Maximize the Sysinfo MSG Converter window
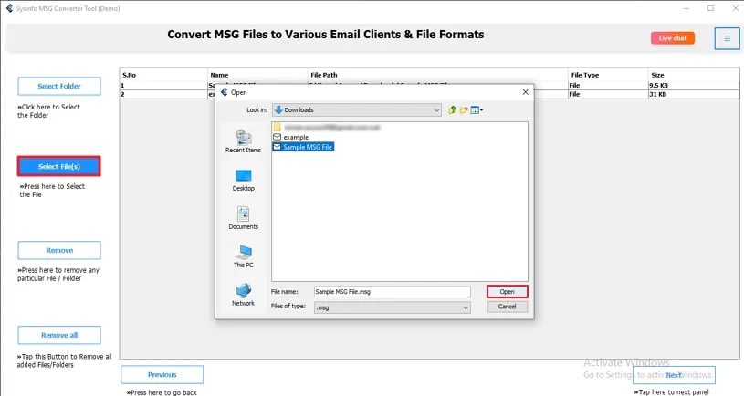Image resolution: width=744 pixels, height=396 pixels. 710,8
